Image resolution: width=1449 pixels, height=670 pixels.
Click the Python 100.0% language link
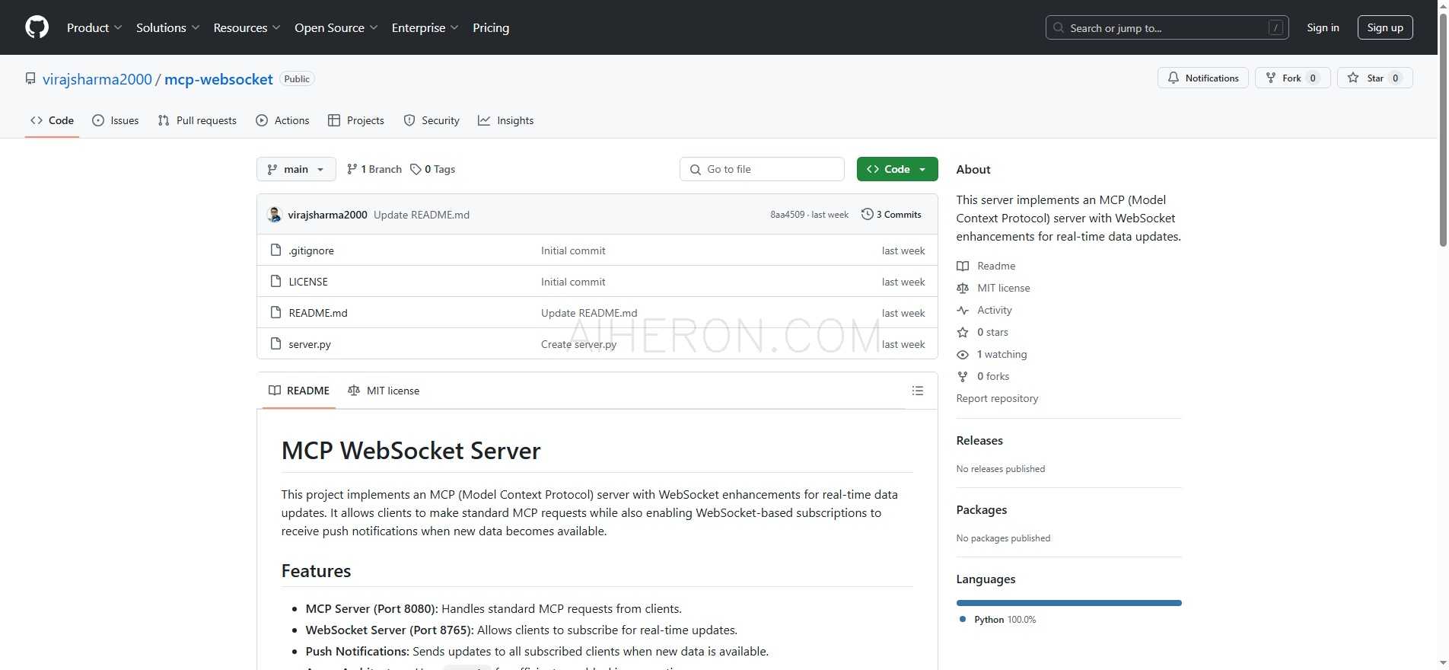pos(998,620)
